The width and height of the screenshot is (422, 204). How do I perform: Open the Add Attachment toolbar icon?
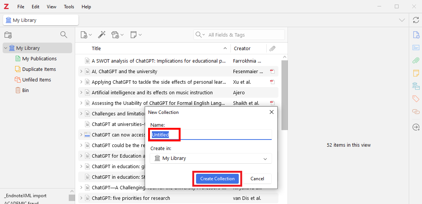tap(117, 35)
